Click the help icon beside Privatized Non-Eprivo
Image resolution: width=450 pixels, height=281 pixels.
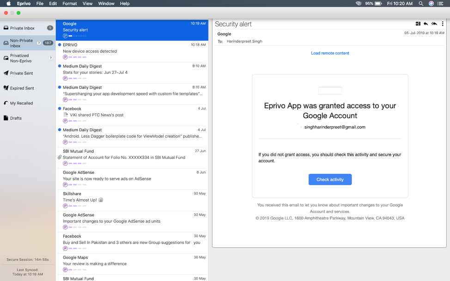pos(50,58)
